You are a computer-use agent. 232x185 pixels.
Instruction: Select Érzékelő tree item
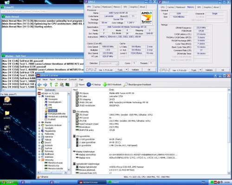(x=50, y=119)
